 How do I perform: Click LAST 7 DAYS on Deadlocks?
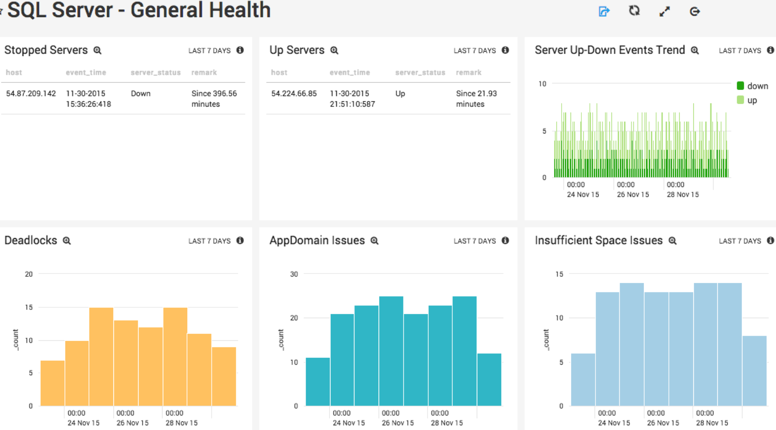point(209,241)
